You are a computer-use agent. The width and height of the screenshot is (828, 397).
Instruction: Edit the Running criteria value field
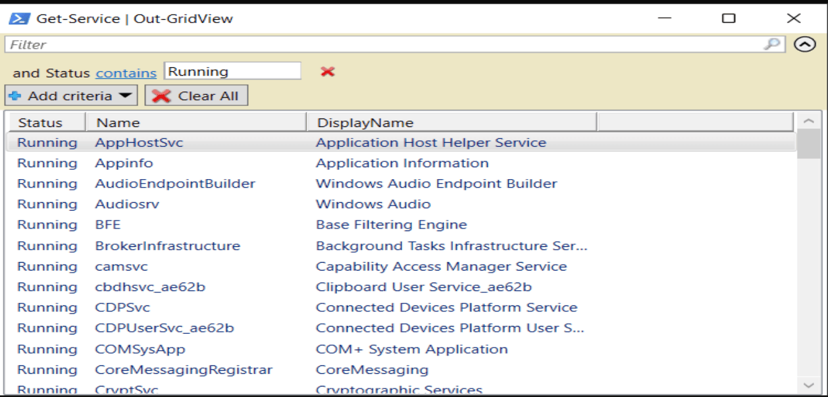232,72
